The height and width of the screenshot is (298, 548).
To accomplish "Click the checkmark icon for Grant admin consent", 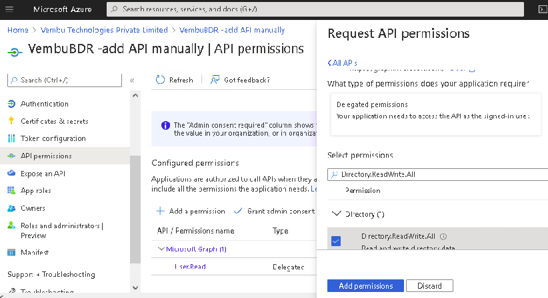I will coord(237,211).
